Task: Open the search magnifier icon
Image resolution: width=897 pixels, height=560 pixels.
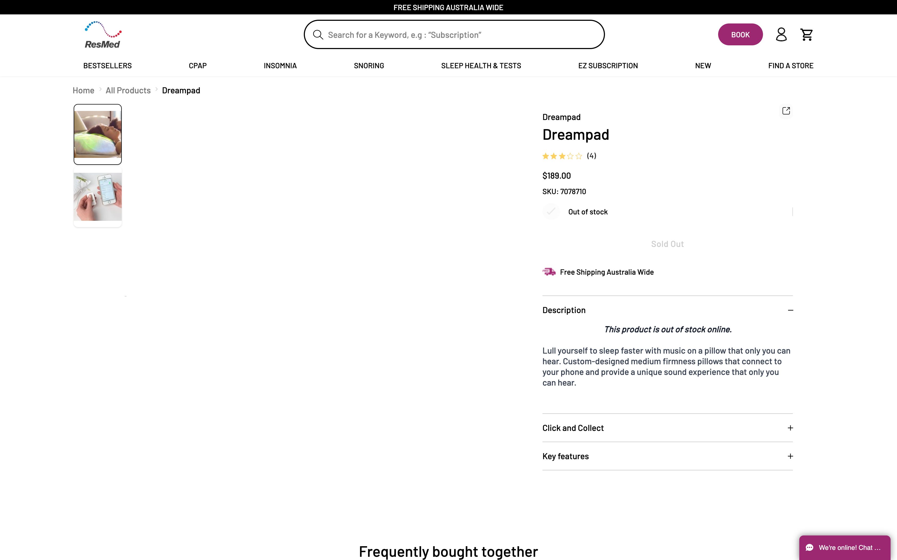Action: pyautogui.click(x=318, y=34)
